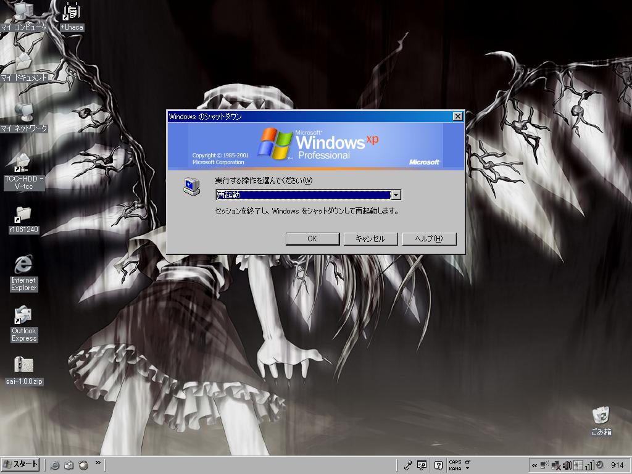632x474 pixels.
Task: Toggle CAPS lock in language bar
Action: point(455,462)
